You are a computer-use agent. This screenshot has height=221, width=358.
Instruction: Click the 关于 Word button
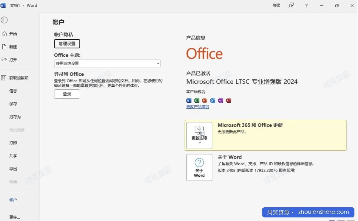(x=199, y=167)
